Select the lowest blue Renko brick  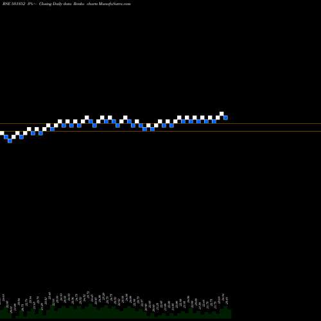[10, 141]
